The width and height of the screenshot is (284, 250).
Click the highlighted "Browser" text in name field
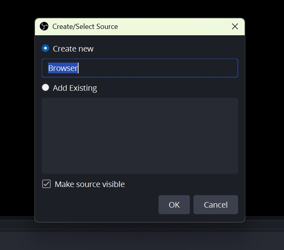pyautogui.click(x=63, y=68)
